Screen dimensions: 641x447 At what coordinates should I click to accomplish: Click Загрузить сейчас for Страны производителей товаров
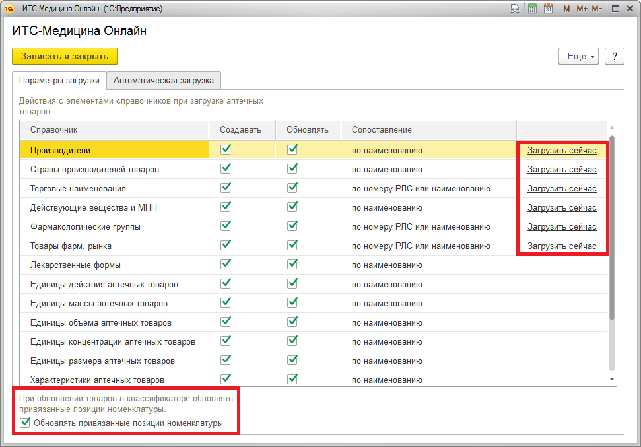pyautogui.click(x=562, y=169)
